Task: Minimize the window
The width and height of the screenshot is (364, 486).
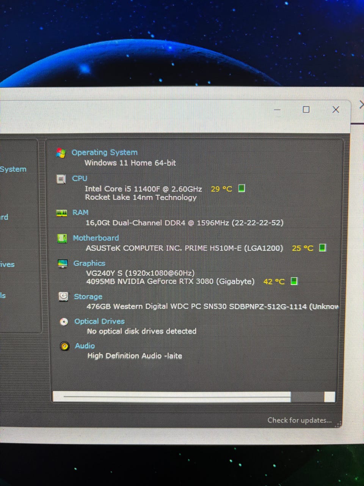Action: point(277,110)
